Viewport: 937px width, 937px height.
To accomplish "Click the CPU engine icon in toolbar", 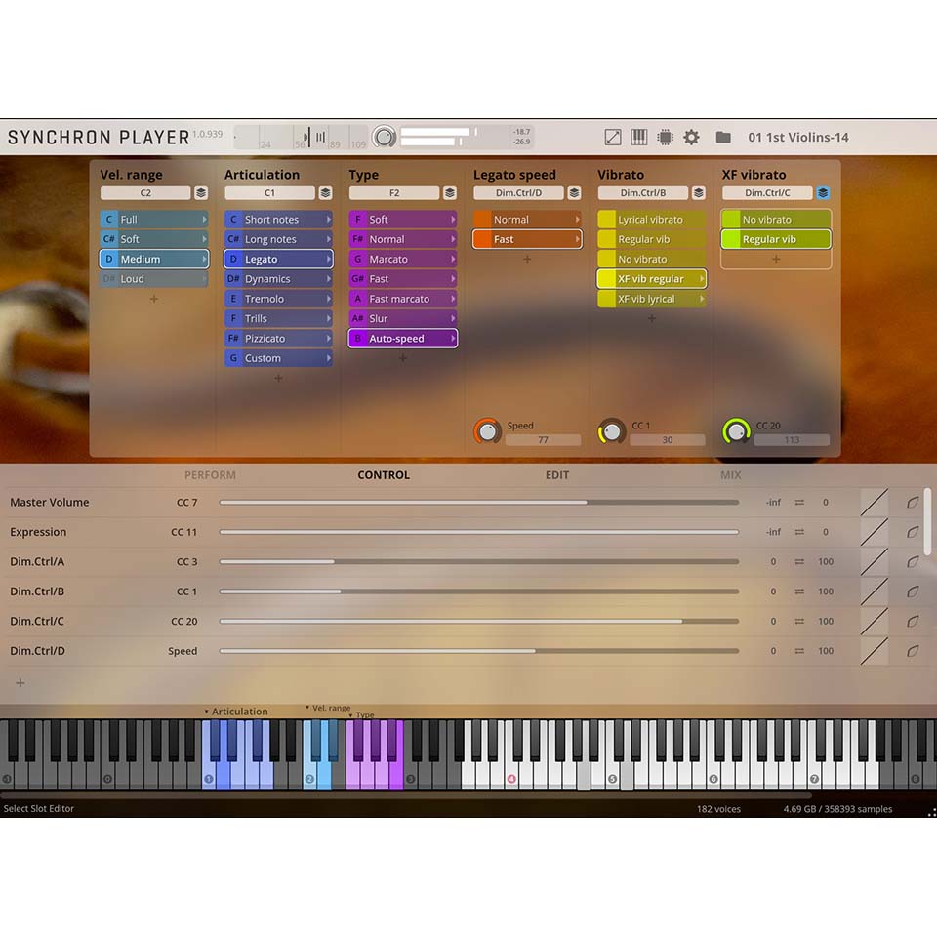I will 665,137.
